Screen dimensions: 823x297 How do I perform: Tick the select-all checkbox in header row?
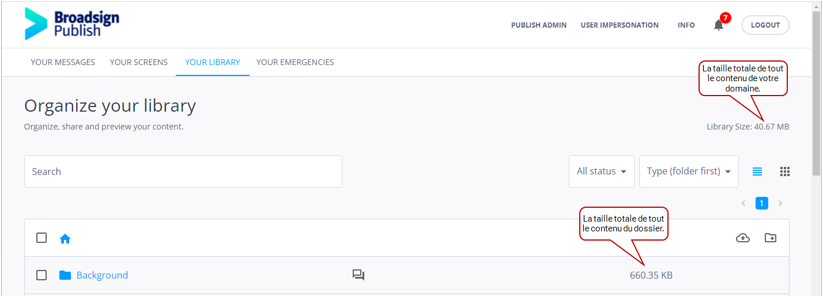click(41, 238)
